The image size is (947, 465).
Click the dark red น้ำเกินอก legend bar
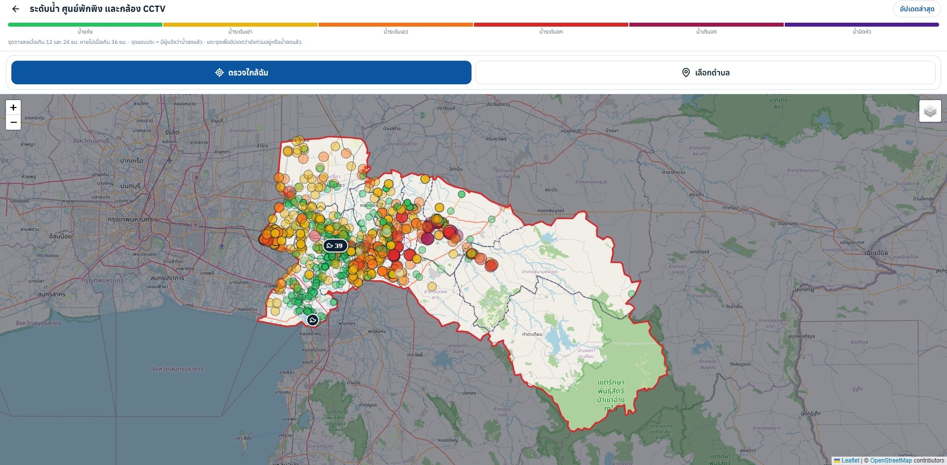tap(706, 24)
